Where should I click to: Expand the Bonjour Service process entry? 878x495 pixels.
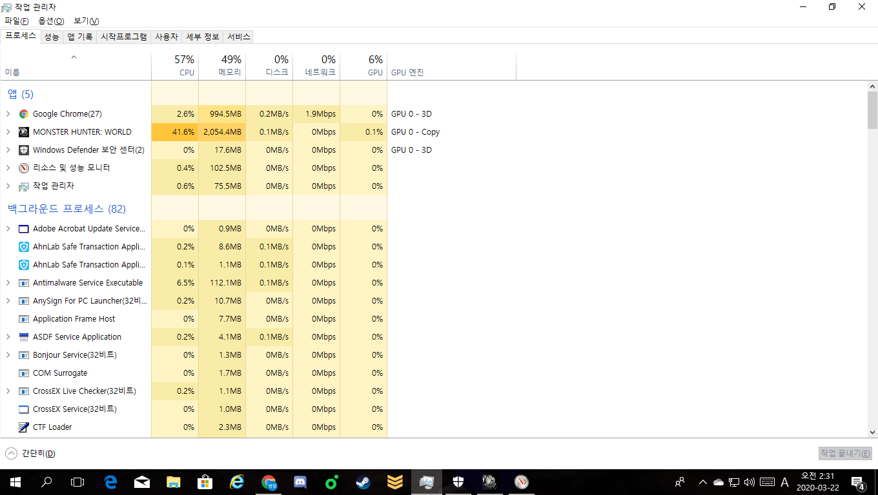point(8,355)
